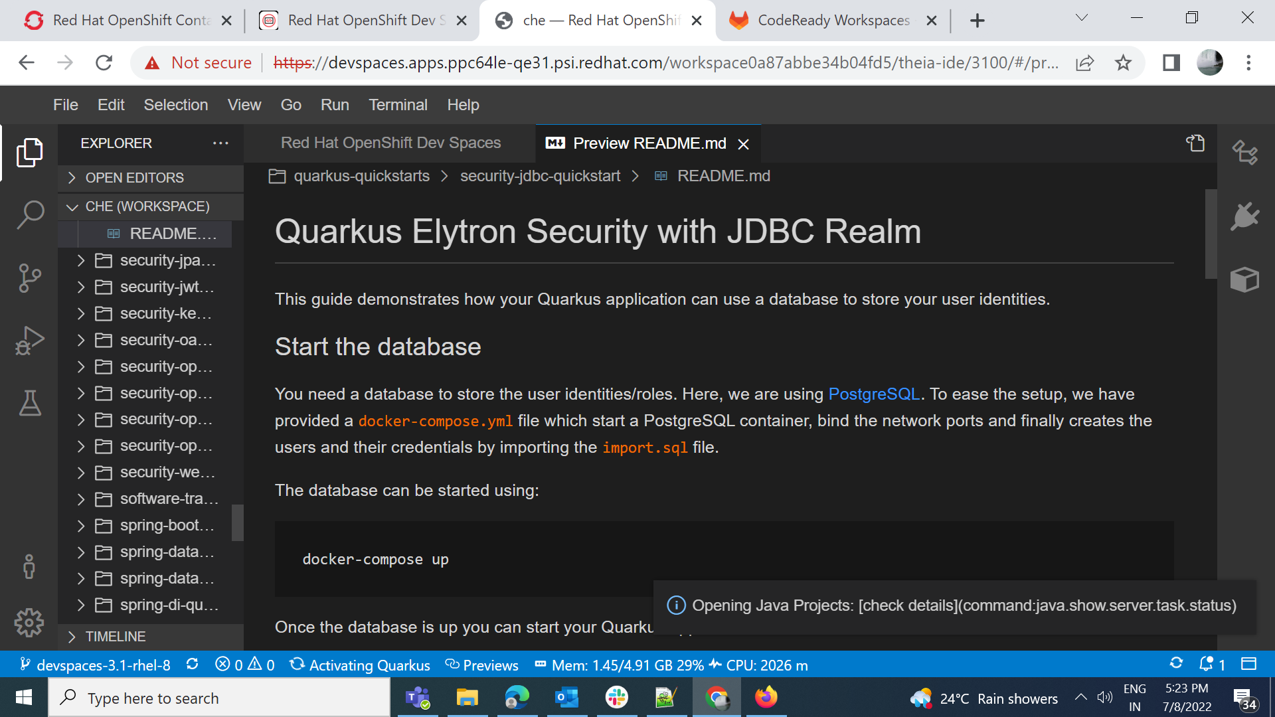Switch to Red Hat OpenShift Dev Spaces tab
This screenshot has width=1275, height=717.
point(390,143)
